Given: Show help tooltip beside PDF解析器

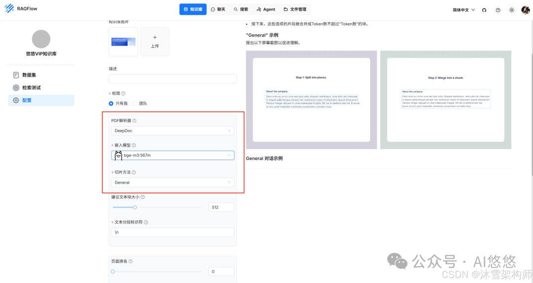Looking at the screenshot, I should click(x=134, y=121).
